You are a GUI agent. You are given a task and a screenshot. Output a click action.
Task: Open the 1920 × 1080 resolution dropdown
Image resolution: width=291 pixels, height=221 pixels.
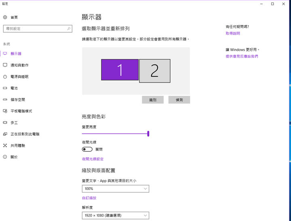pos(116,215)
